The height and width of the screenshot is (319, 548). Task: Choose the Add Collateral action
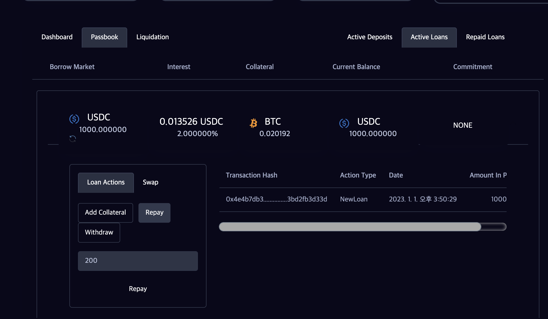pyautogui.click(x=105, y=212)
